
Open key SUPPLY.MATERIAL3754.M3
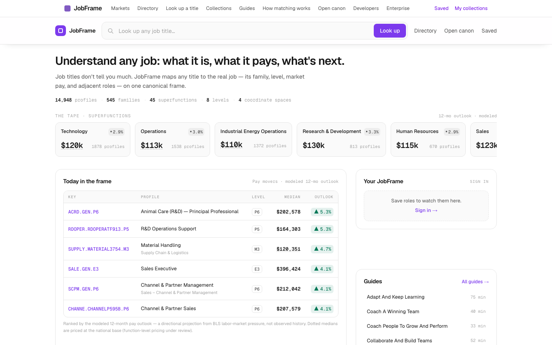99,249
